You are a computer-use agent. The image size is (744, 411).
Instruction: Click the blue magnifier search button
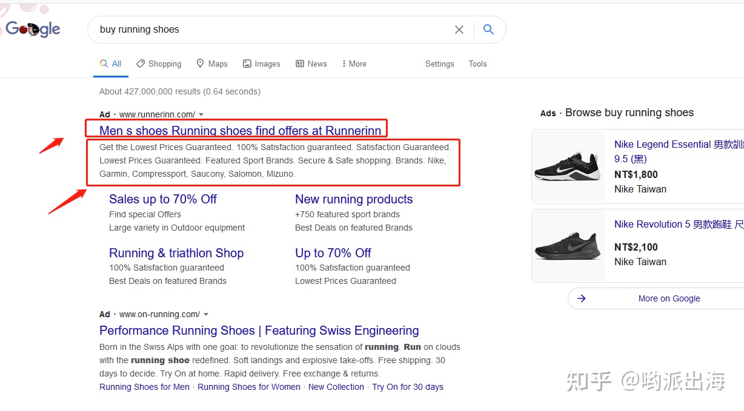[488, 30]
